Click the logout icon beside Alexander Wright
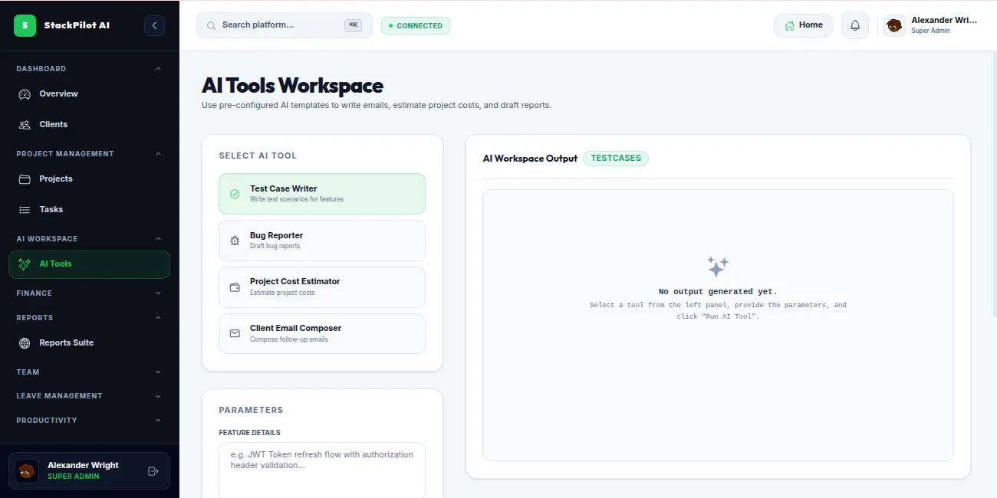Viewport: 997px width, 498px height. (x=153, y=471)
